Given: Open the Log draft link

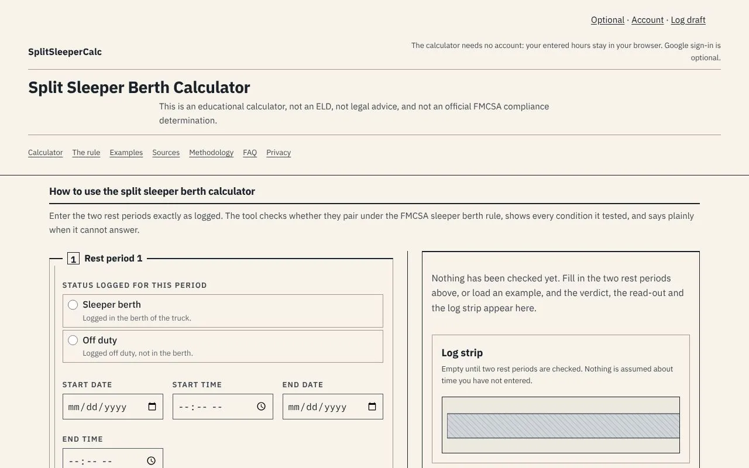Looking at the screenshot, I should [x=688, y=20].
